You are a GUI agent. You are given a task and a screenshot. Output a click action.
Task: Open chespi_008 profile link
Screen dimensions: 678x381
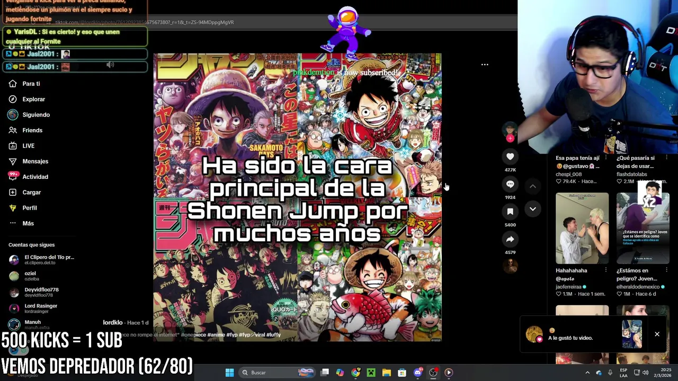[x=568, y=174]
